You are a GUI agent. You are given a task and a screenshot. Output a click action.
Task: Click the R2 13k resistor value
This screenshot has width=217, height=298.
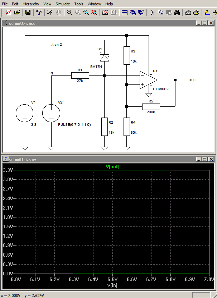point(111,133)
